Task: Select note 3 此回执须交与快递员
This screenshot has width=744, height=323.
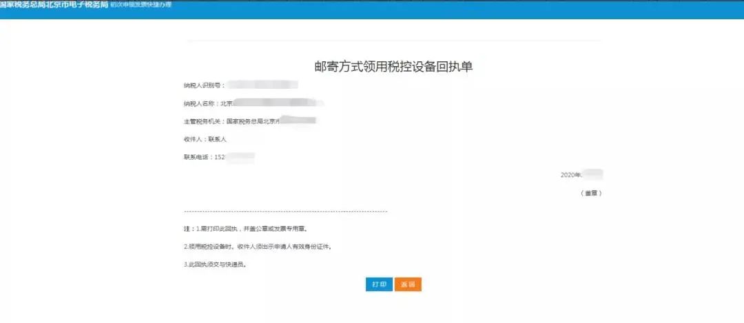Action: [216, 265]
